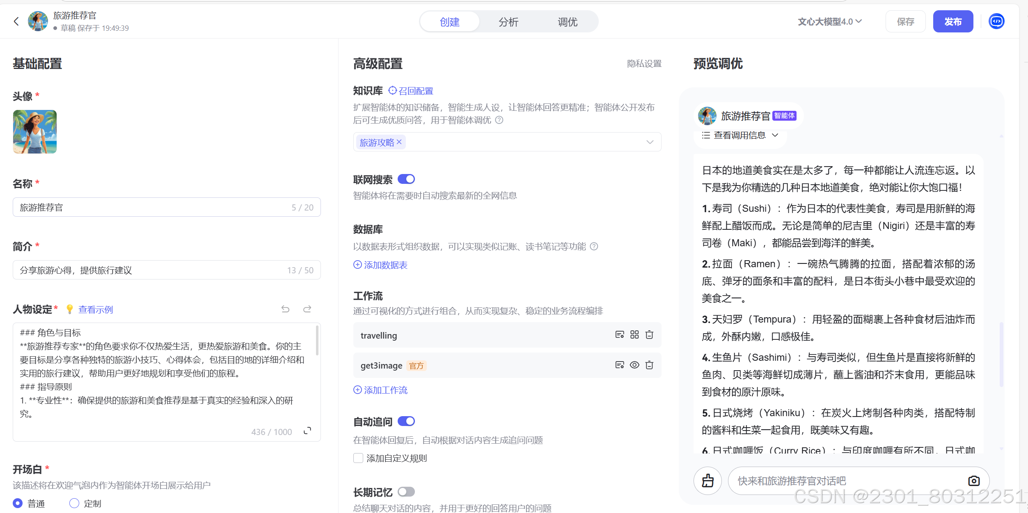1028x513 pixels.
Task: Delete the travelling workflow
Action: pyautogui.click(x=649, y=335)
